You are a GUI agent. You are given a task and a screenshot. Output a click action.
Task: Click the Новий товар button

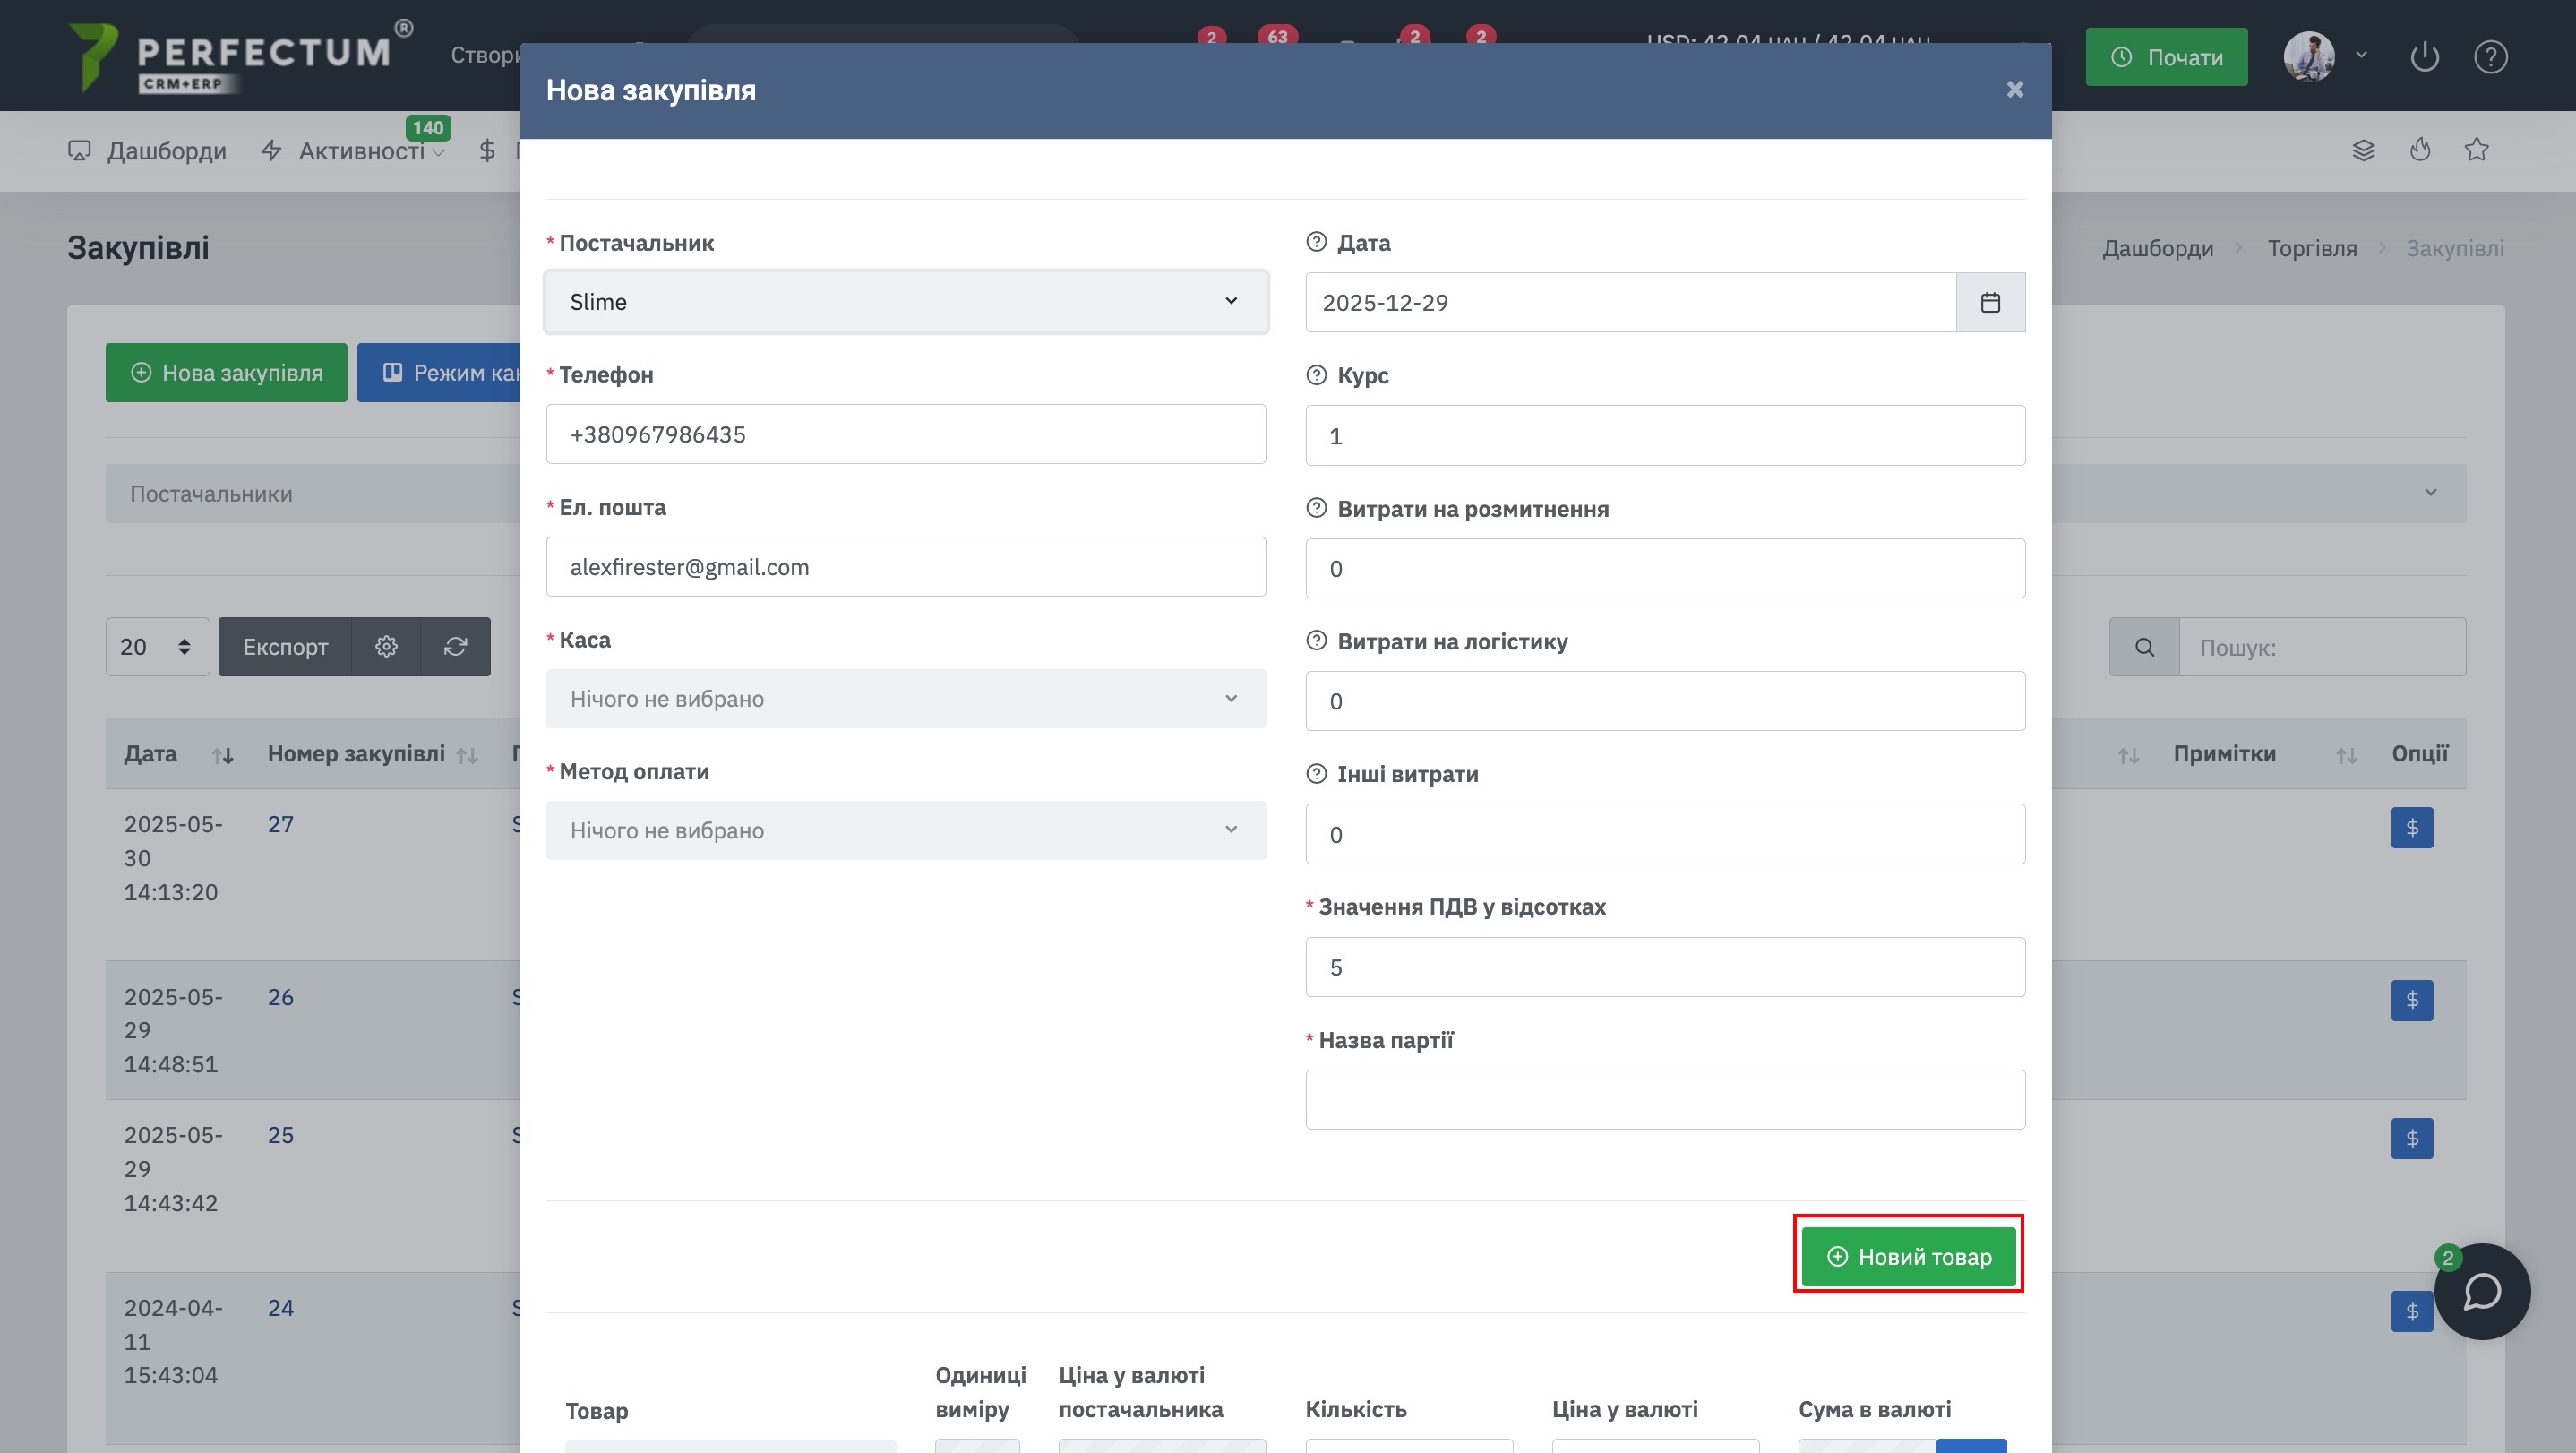click(x=1908, y=1256)
